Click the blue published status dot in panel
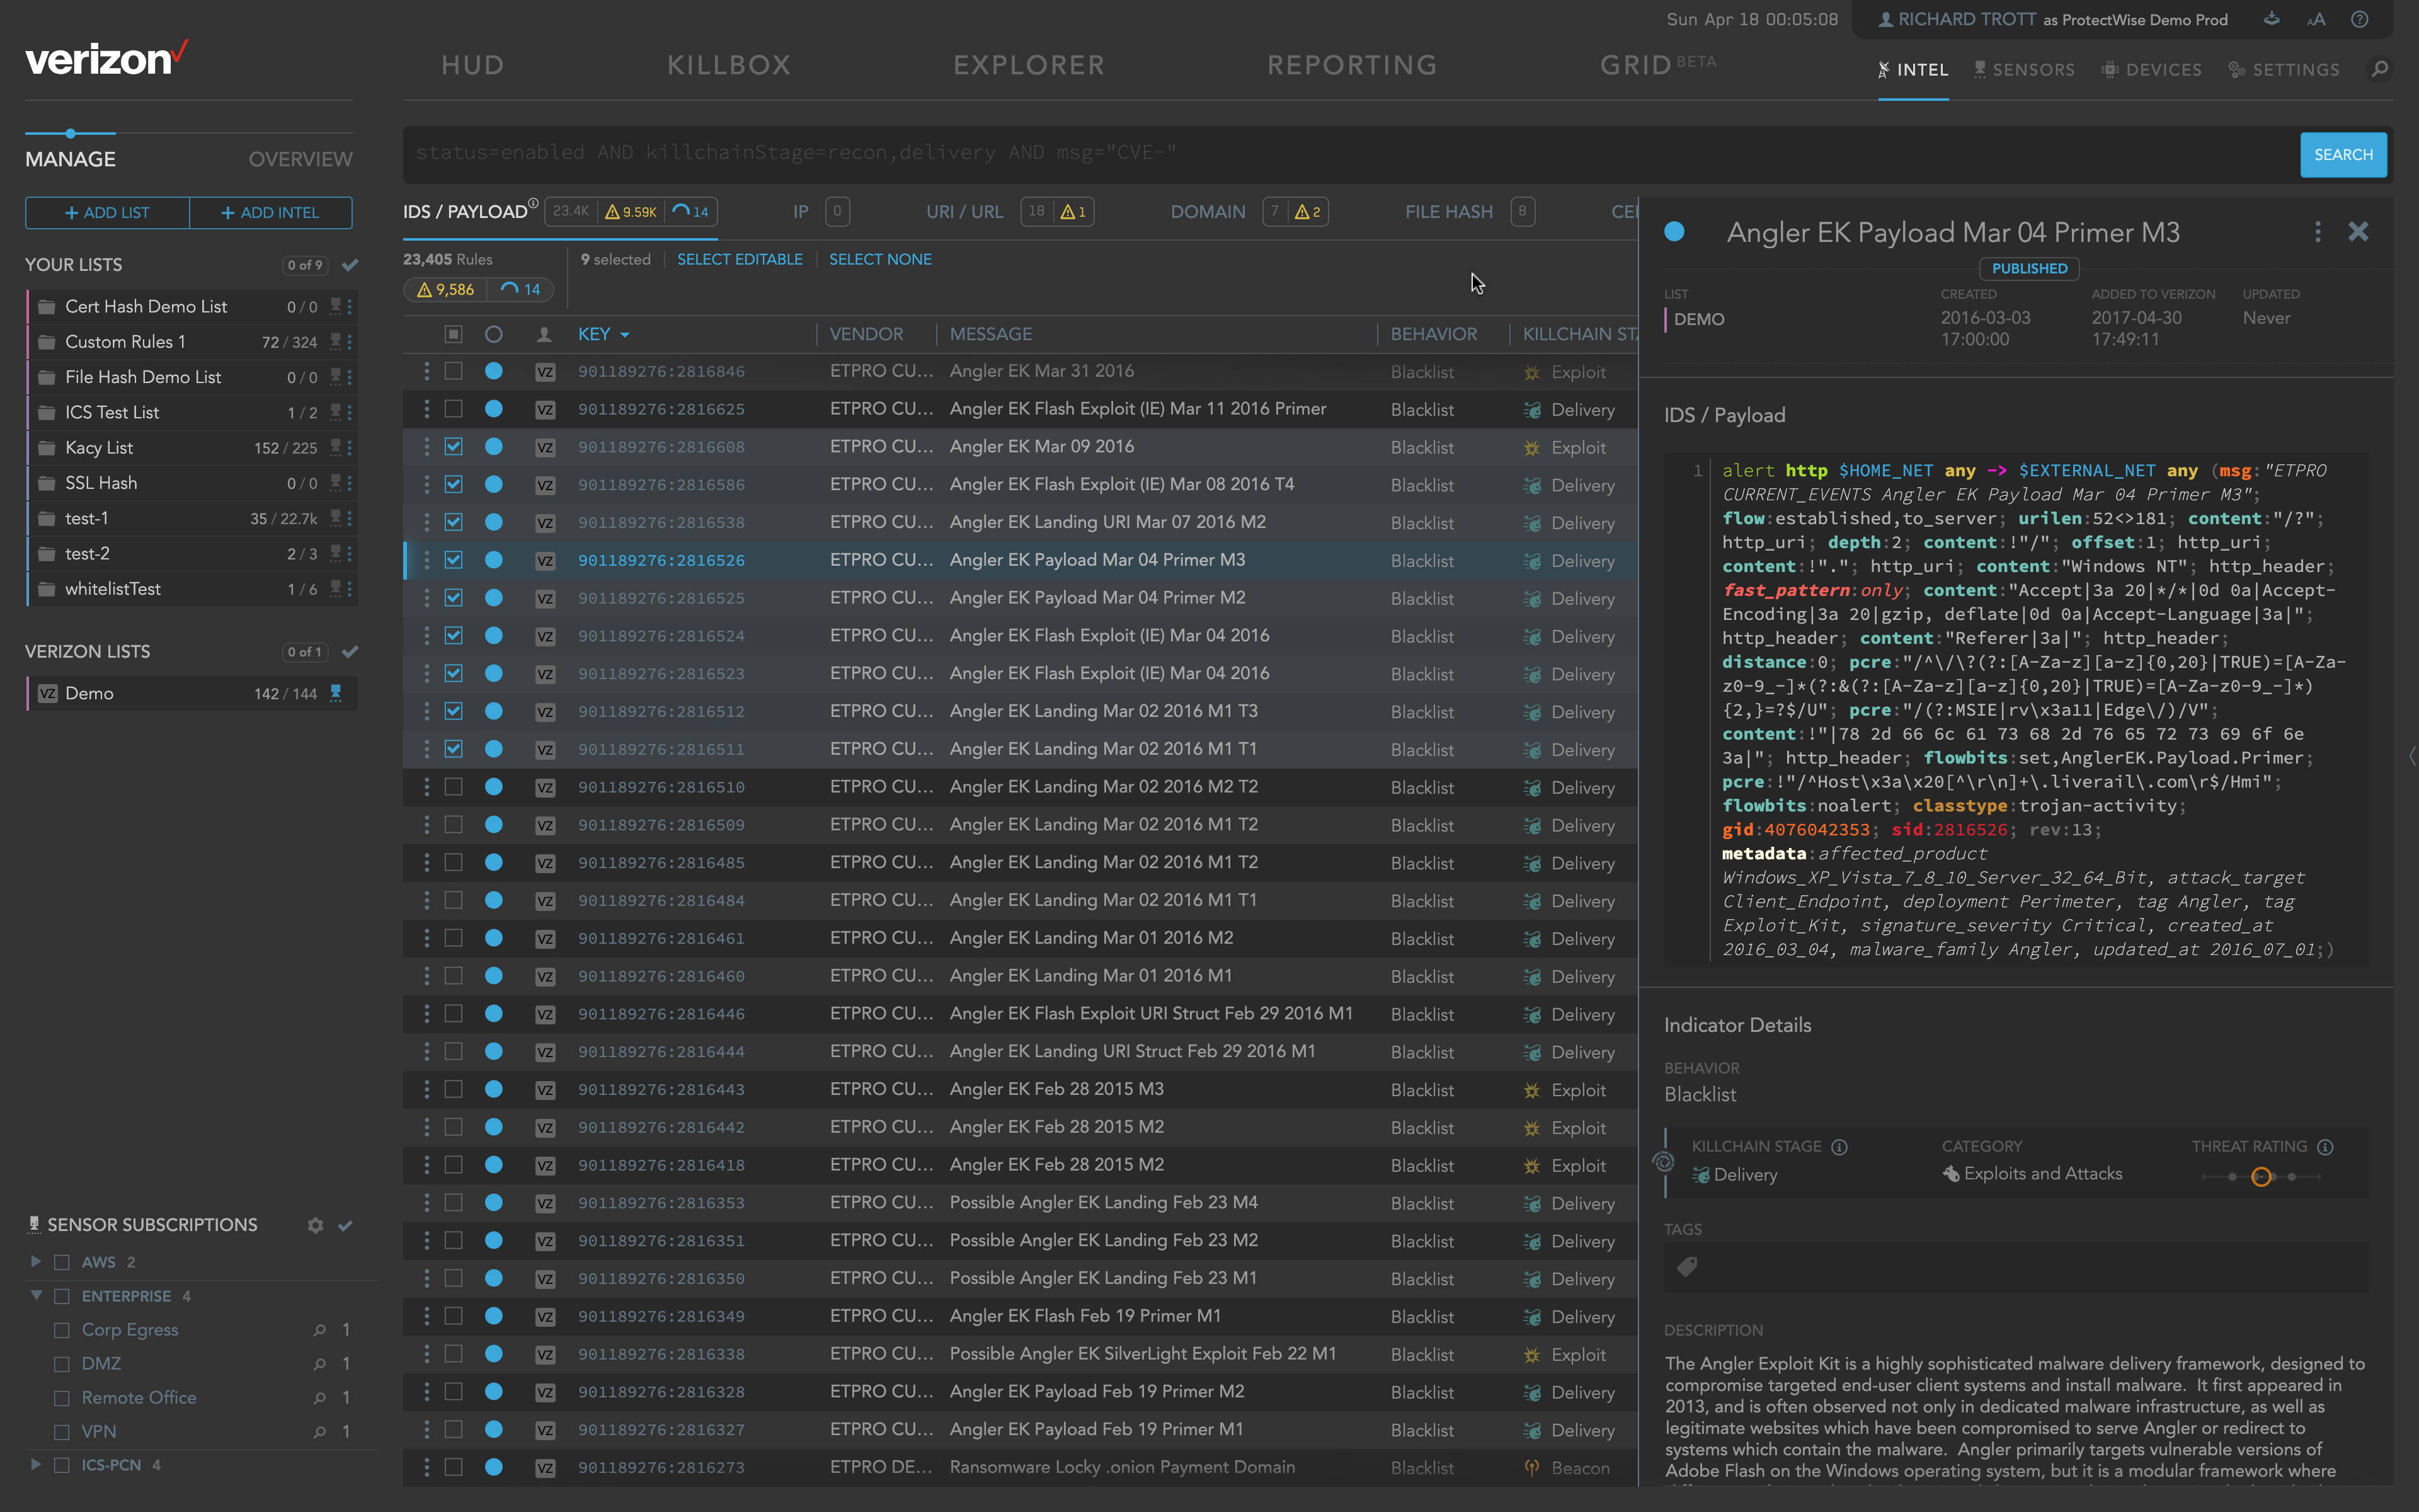This screenshot has height=1512, width=2419. [1674, 232]
